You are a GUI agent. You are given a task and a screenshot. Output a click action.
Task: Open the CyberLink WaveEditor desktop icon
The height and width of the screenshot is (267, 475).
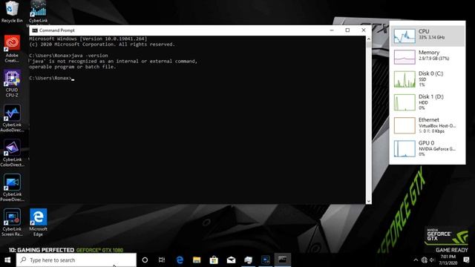tap(38, 12)
